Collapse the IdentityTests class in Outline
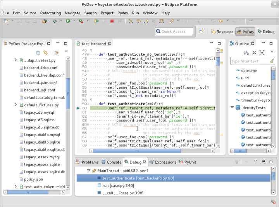This screenshot has width=279, height=207. 232,108
